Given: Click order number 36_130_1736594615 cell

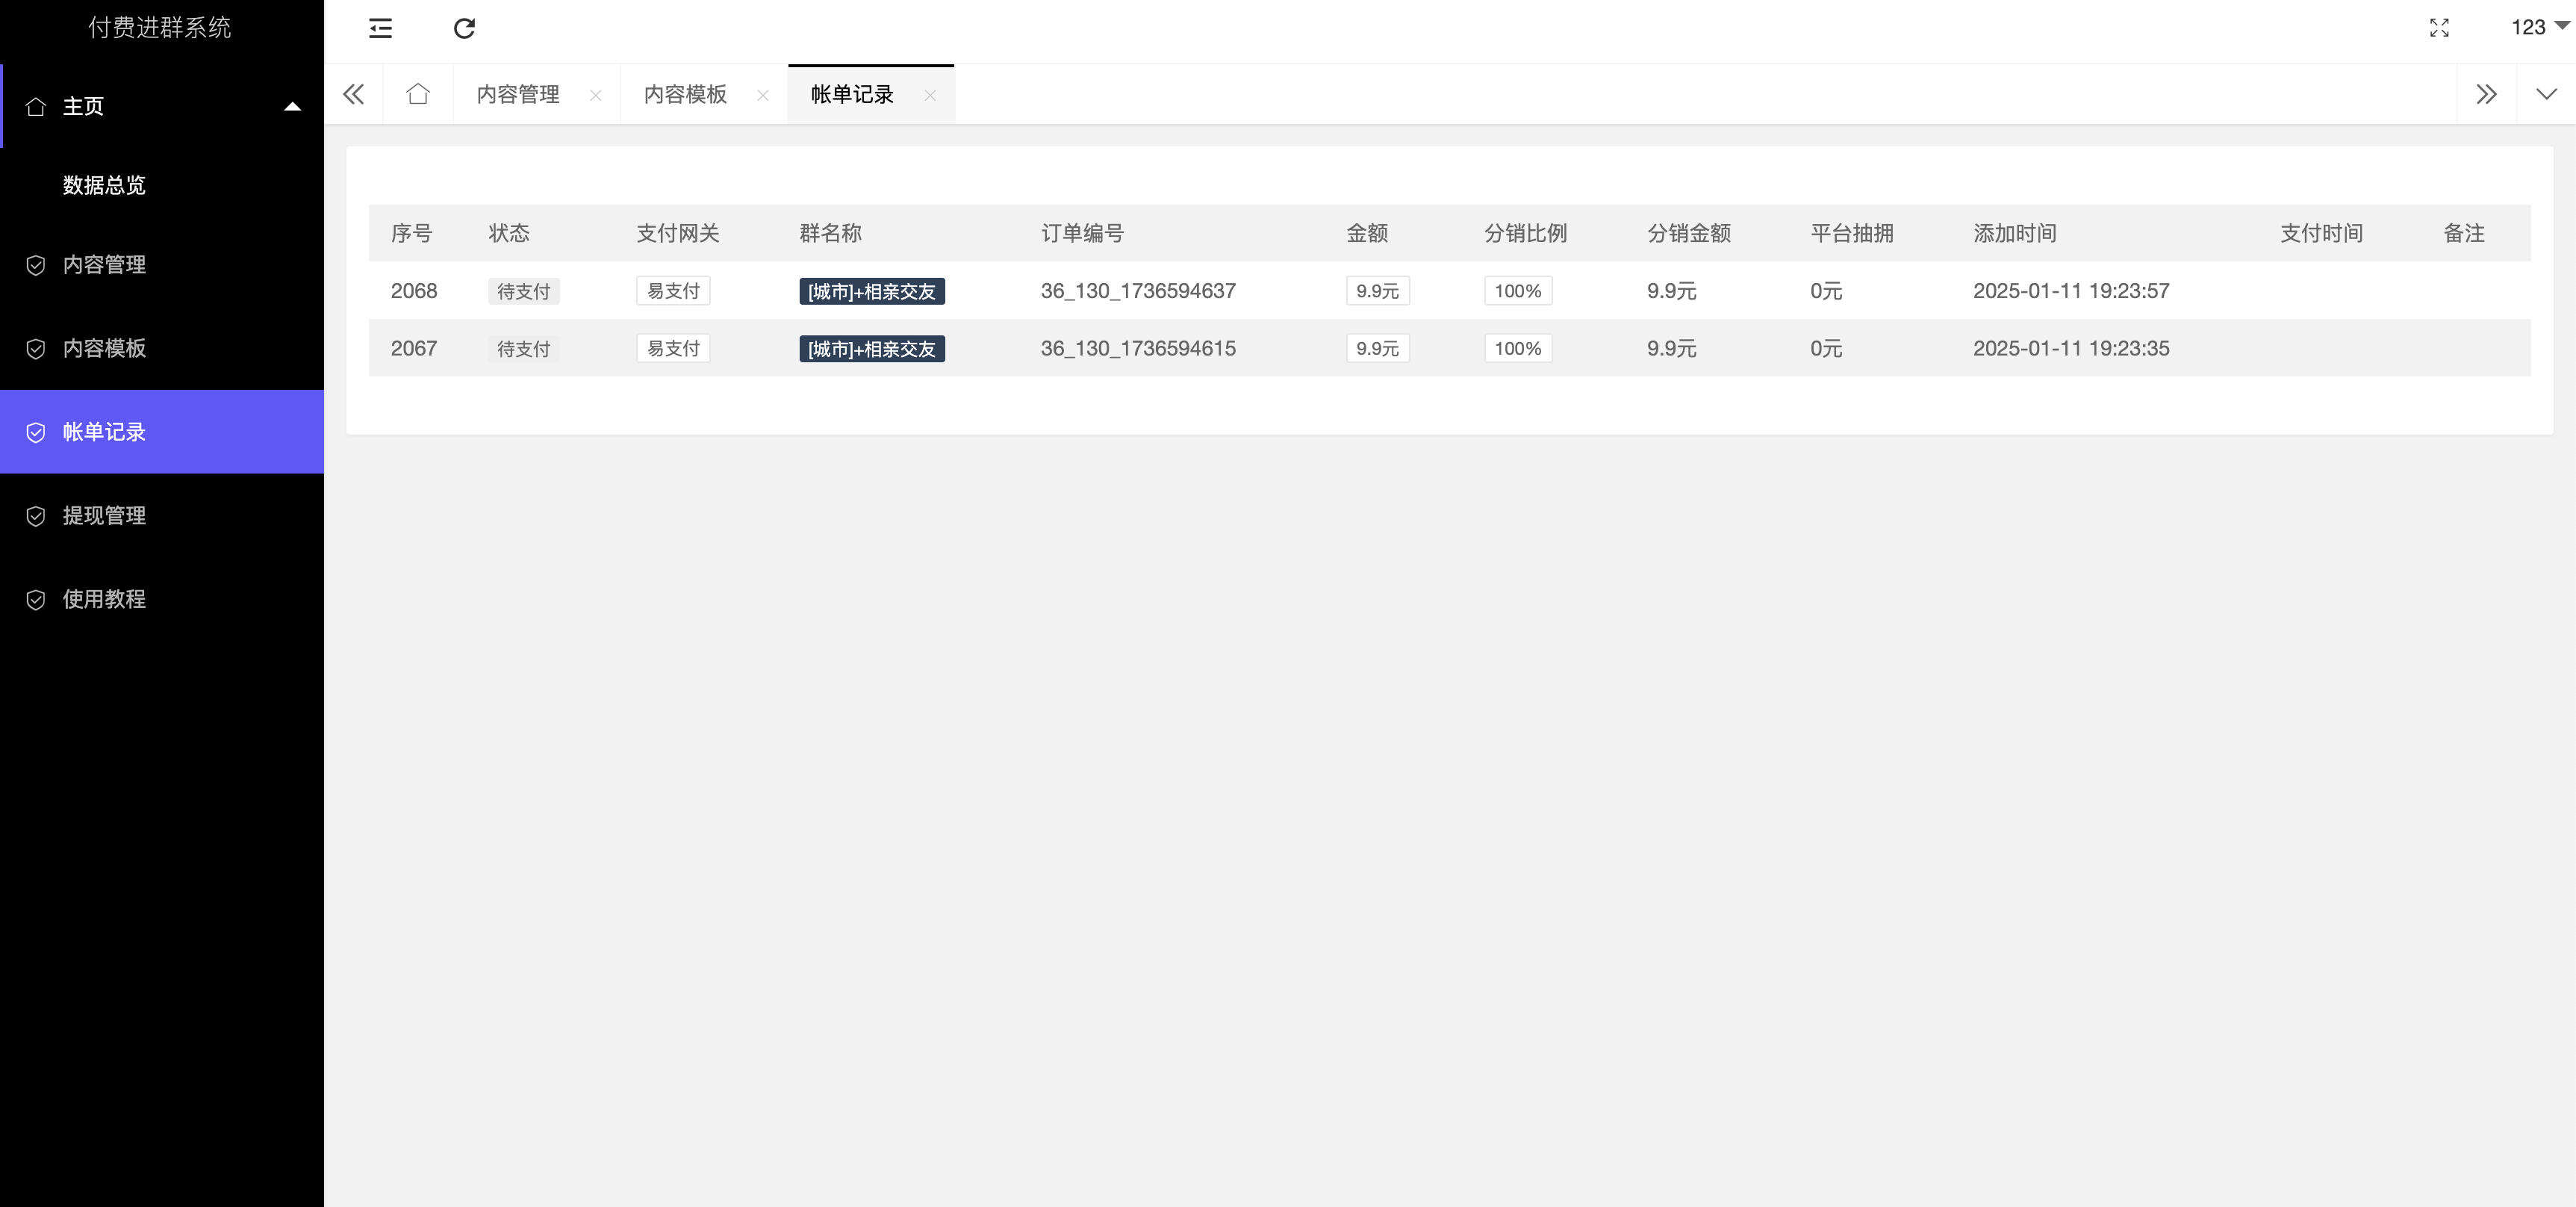Looking at the screenshot, I should [x=1138, y=348].
